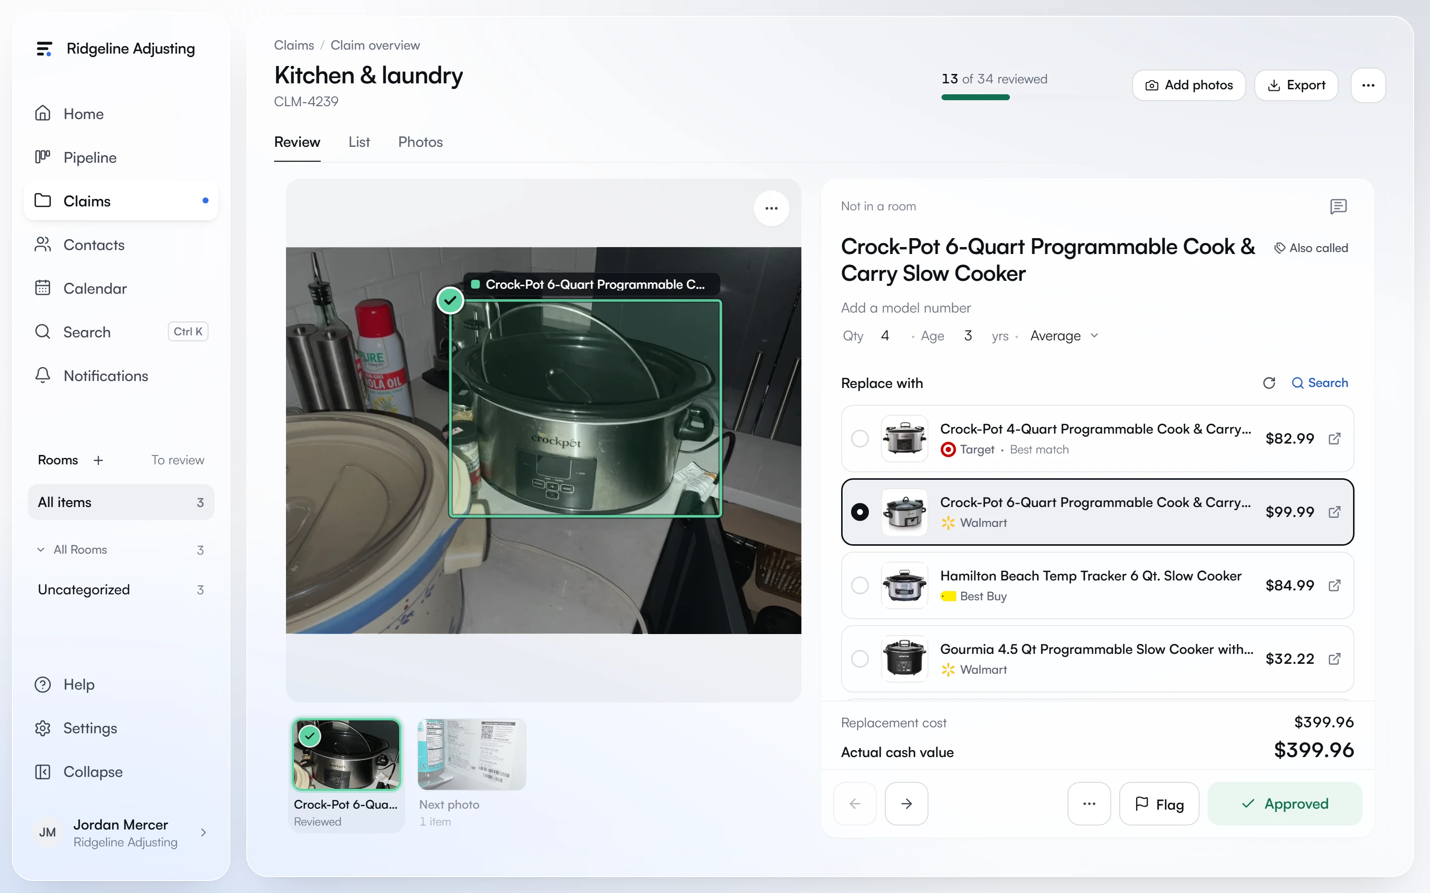Go to next item arrow
The height and width of the screenshot is (893, 1430).
point(907,803)
